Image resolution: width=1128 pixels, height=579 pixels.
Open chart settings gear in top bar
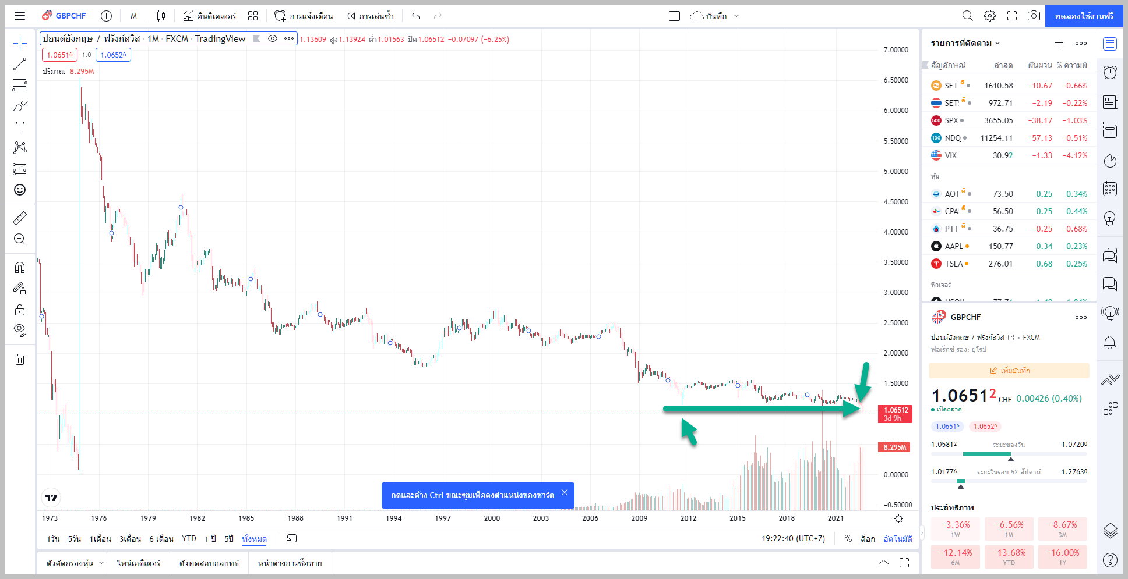(x=990, y=16)
